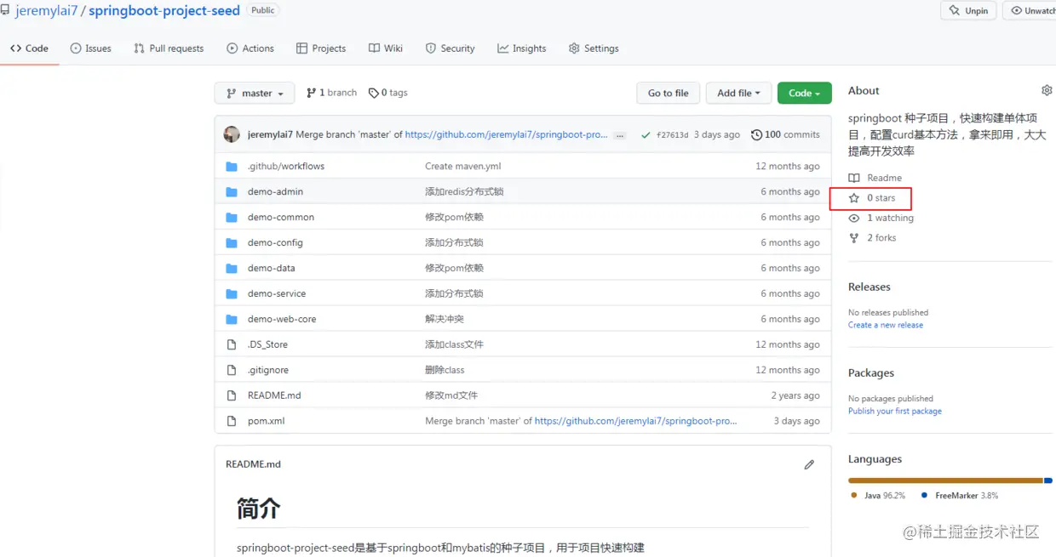The image size is (1056, 557).
Task: Open the master branch dropdown
Action: click(x=255, y=93)
